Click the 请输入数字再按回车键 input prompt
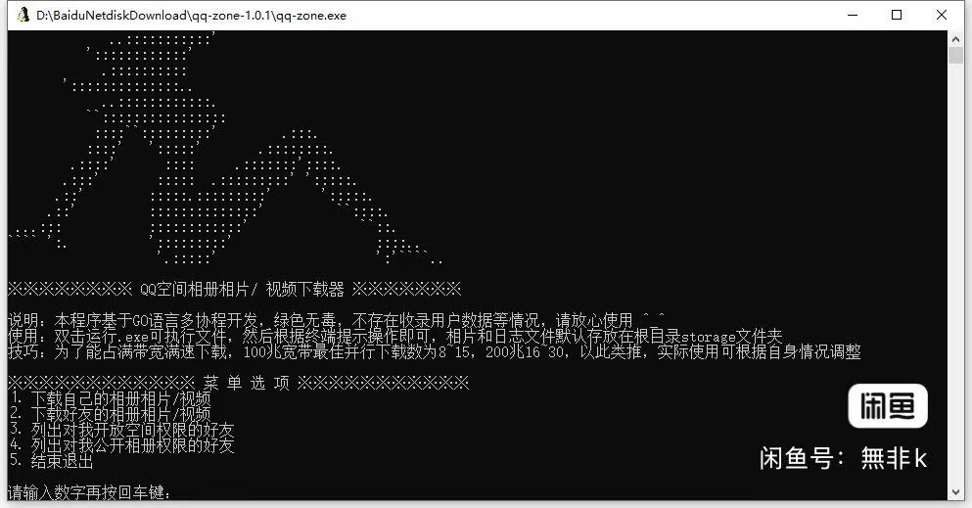Viewport: 972px width, 508px height. 90,492
